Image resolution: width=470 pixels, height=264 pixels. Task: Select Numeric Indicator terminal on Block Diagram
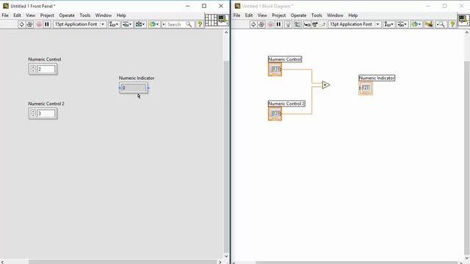[x=366, y=88]
